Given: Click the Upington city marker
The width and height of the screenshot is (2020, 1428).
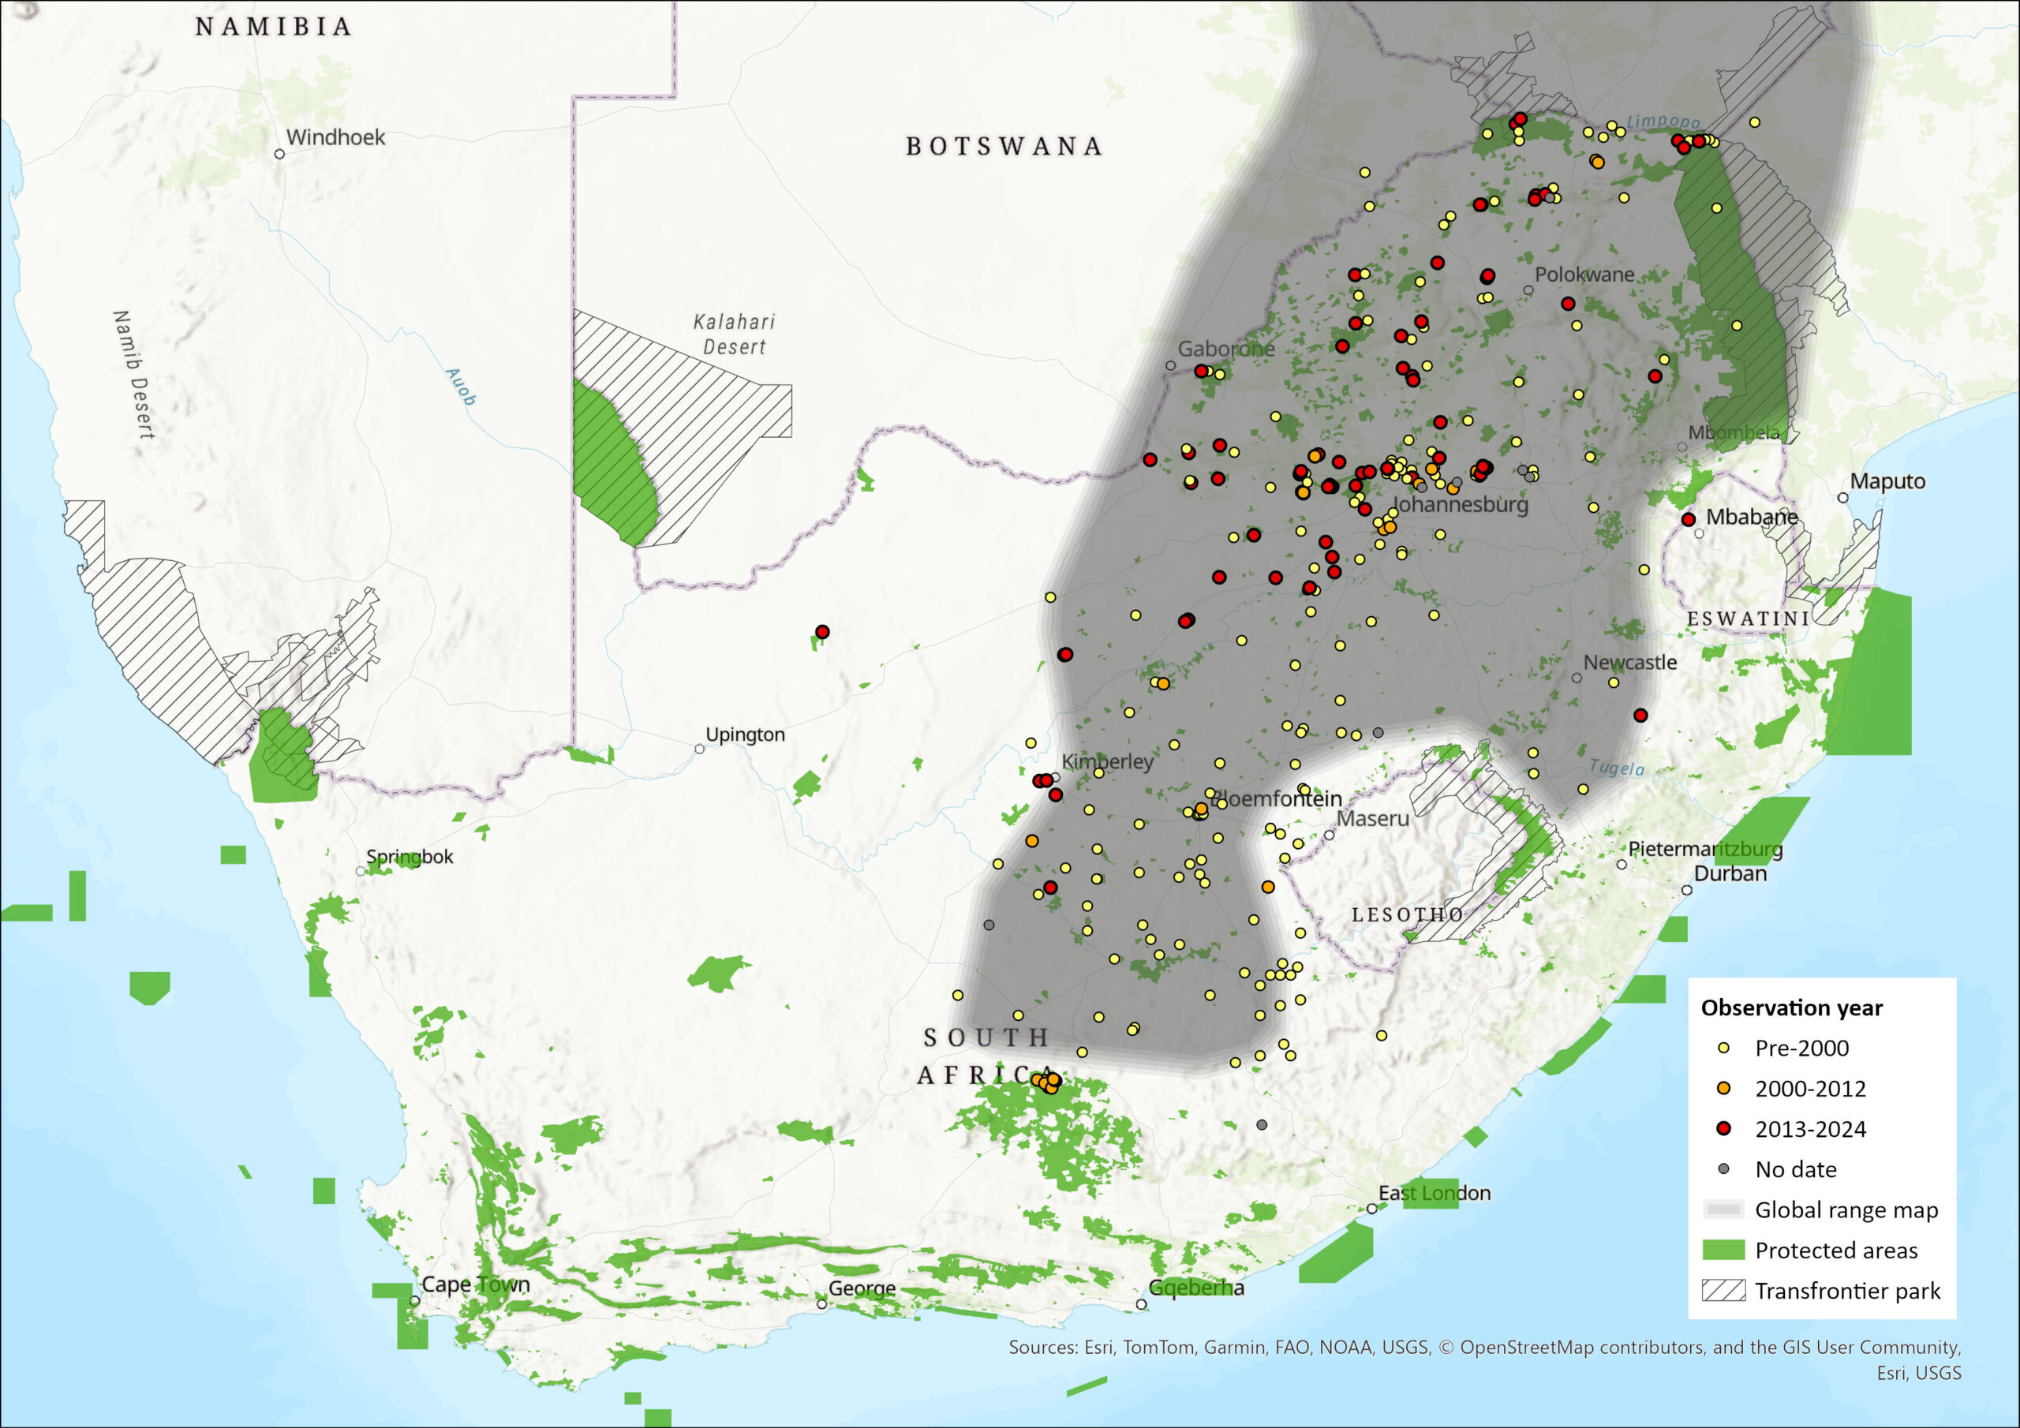Looking at the screenshot, I should (699, 749).
